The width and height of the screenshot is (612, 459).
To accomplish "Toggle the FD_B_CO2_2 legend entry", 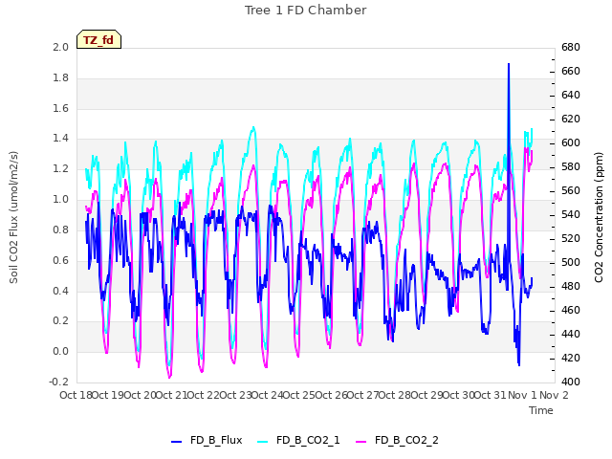I will [398, 440].
